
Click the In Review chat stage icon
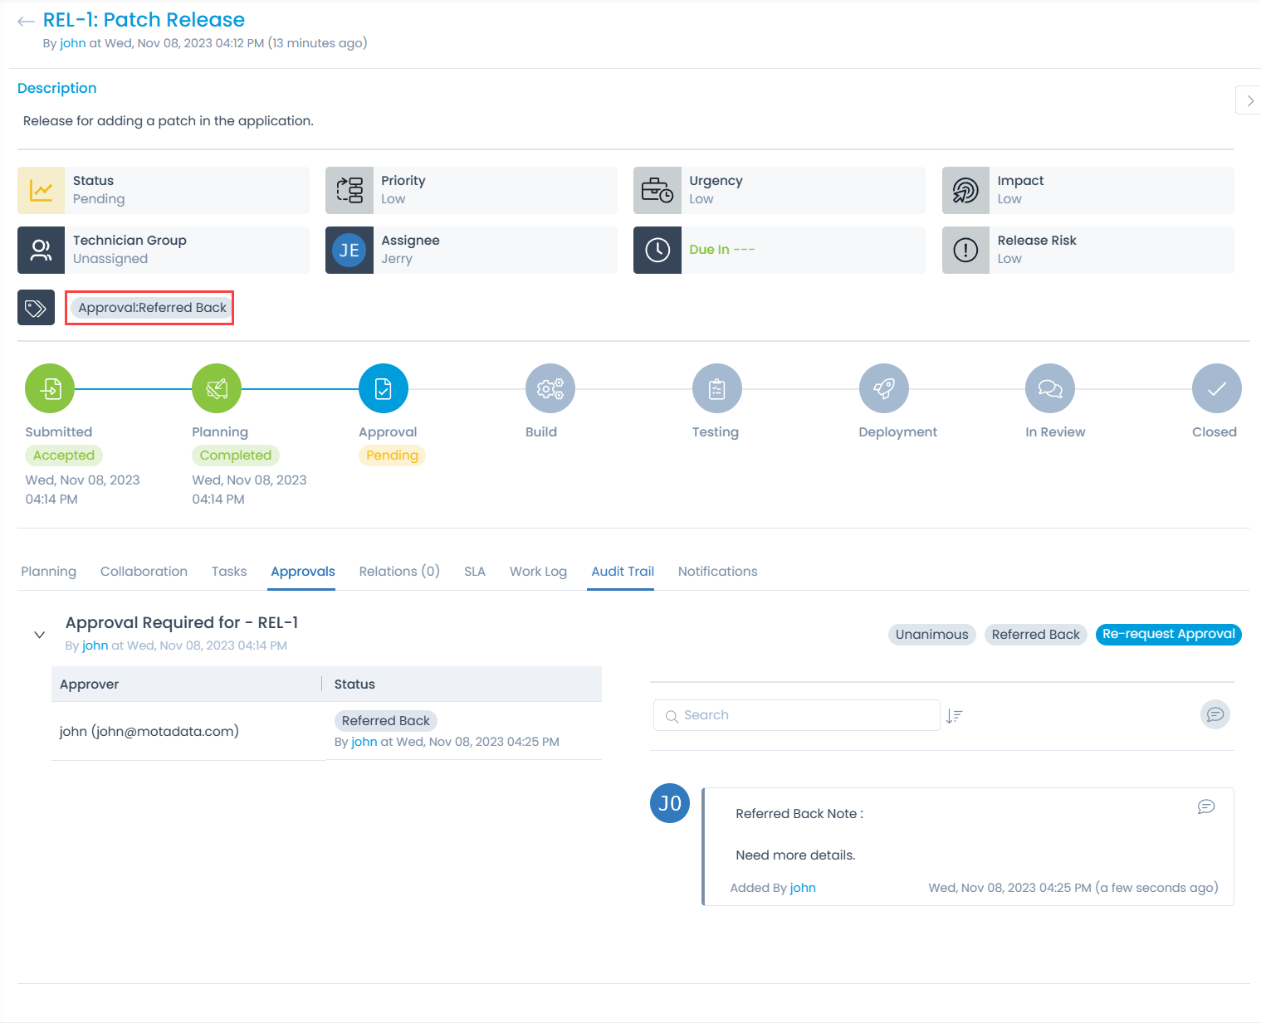pos(1050,388)
